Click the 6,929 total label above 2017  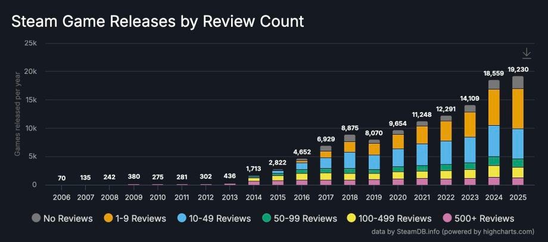326,139
